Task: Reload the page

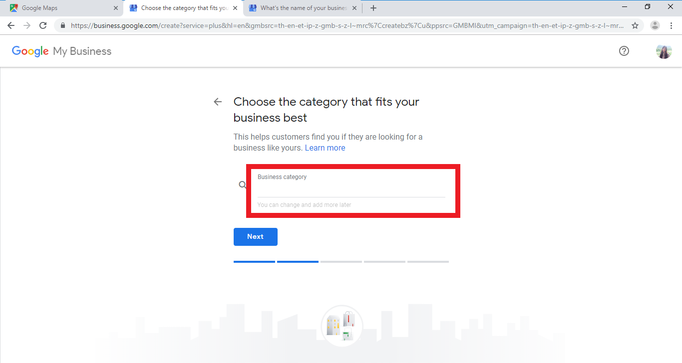Action: coord(43,25)
